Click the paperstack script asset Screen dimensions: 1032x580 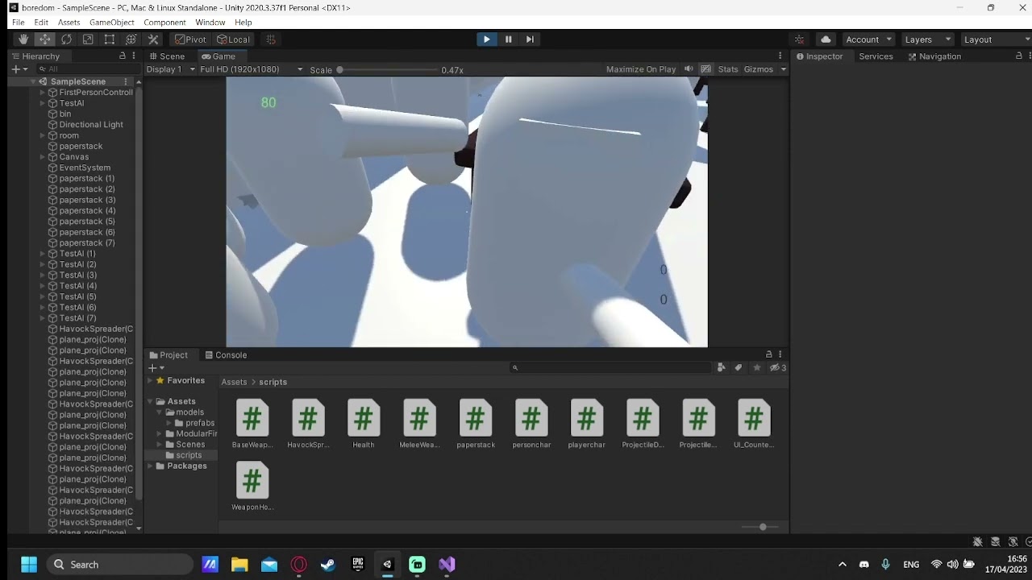tap(476, 424)
